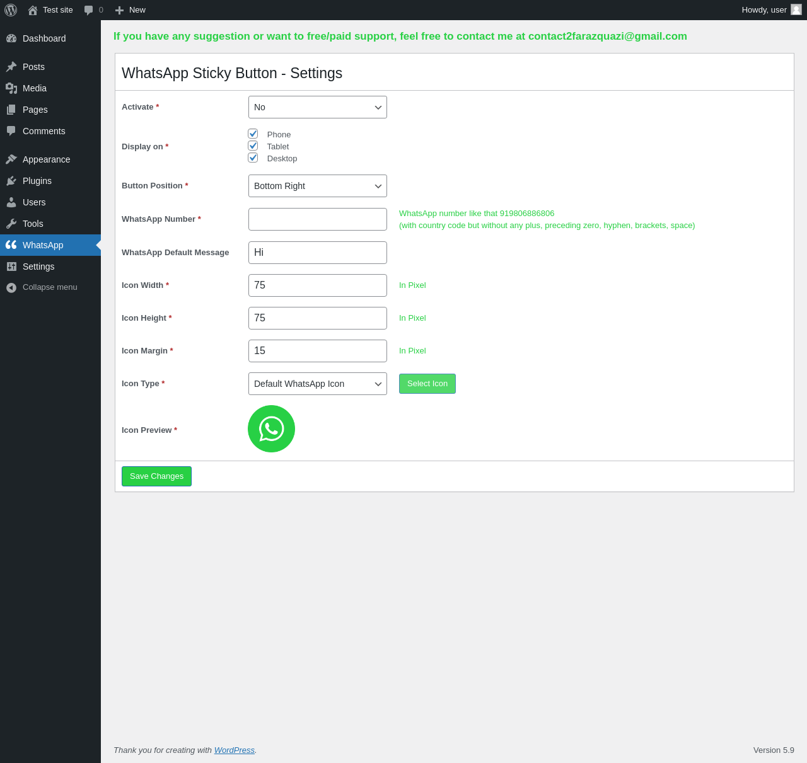Open Dashboard menu item
This screenshot has height=763, width=807.
pos(50,38)
